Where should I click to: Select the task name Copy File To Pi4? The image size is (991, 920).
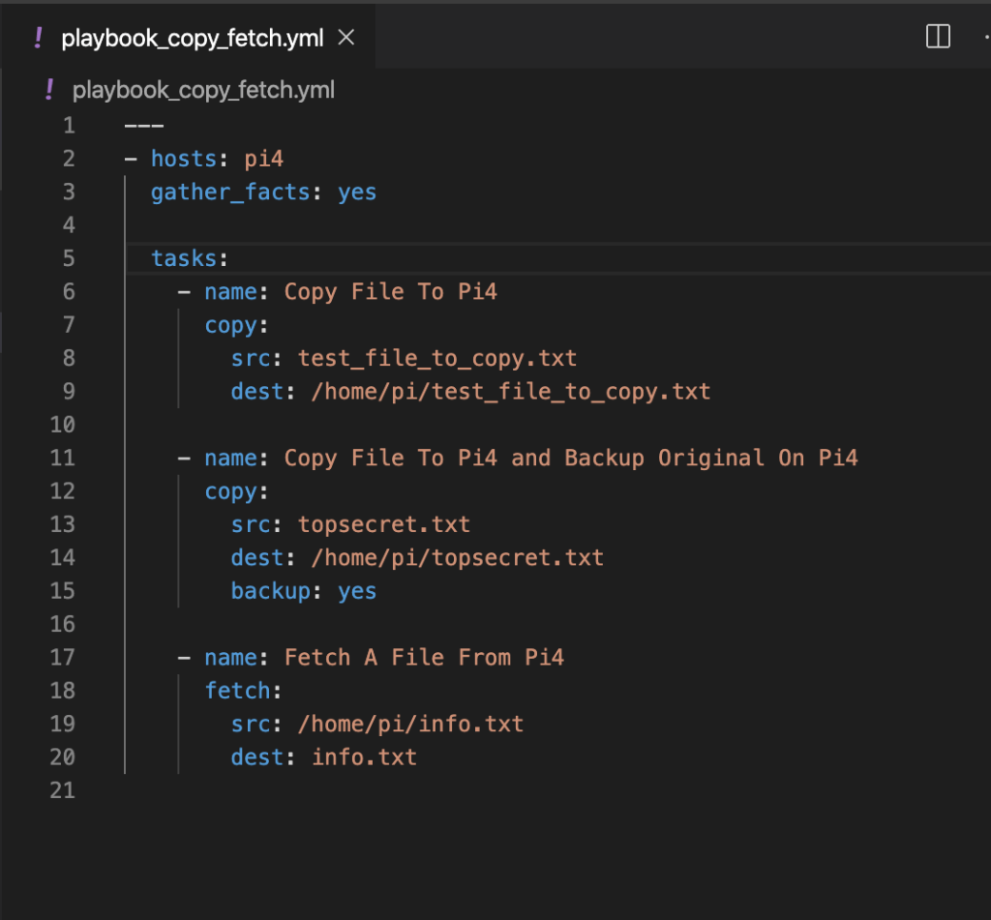(390, 291)
